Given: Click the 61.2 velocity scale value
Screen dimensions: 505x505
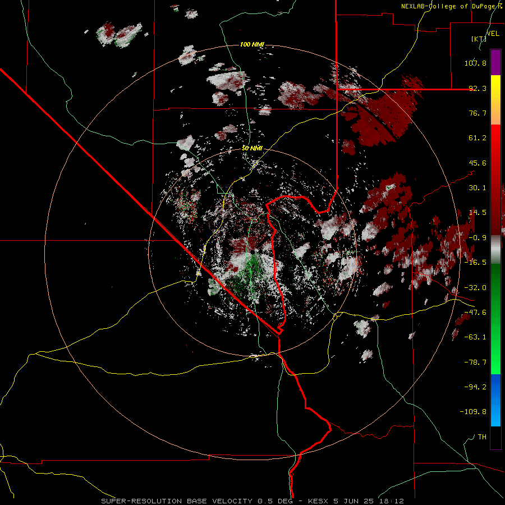Looking at the screenshot, I should (478, 138).
